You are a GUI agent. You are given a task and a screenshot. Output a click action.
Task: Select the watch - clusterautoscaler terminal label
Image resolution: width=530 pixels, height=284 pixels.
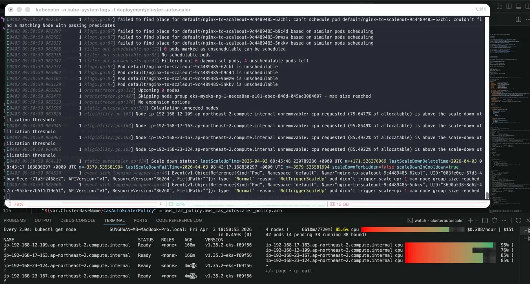tap(436, 221)
